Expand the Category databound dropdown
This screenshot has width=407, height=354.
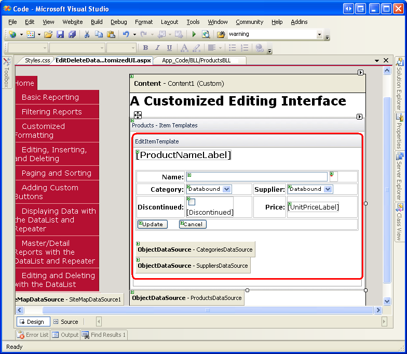[x=227, y=189]
